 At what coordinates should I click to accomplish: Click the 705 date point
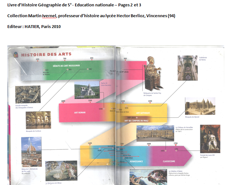(x=68, y=70)
